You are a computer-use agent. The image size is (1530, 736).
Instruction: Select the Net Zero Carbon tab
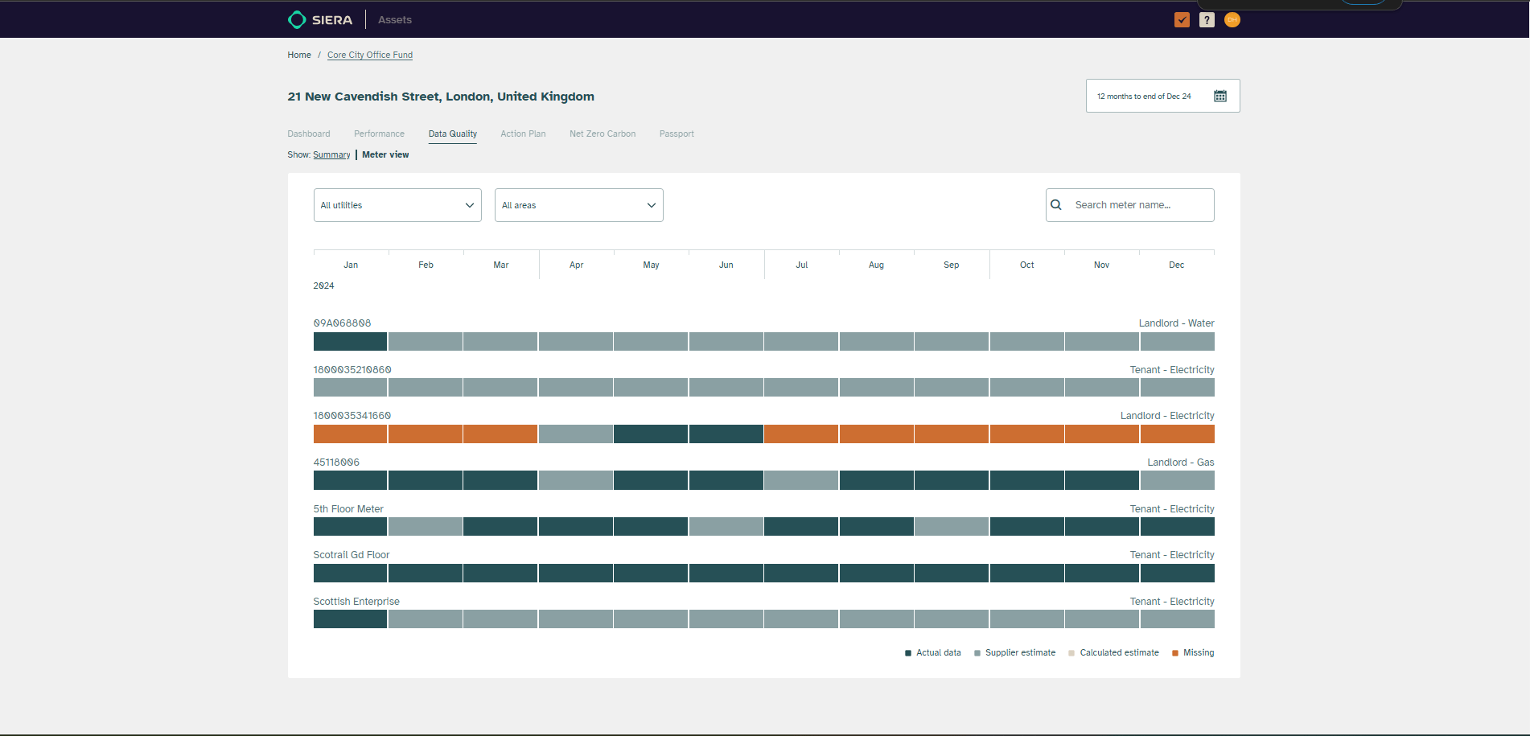tap(603, 134)
